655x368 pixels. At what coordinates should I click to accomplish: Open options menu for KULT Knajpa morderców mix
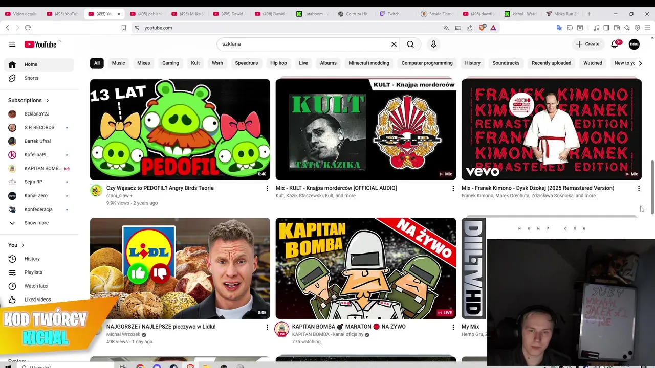453,189
